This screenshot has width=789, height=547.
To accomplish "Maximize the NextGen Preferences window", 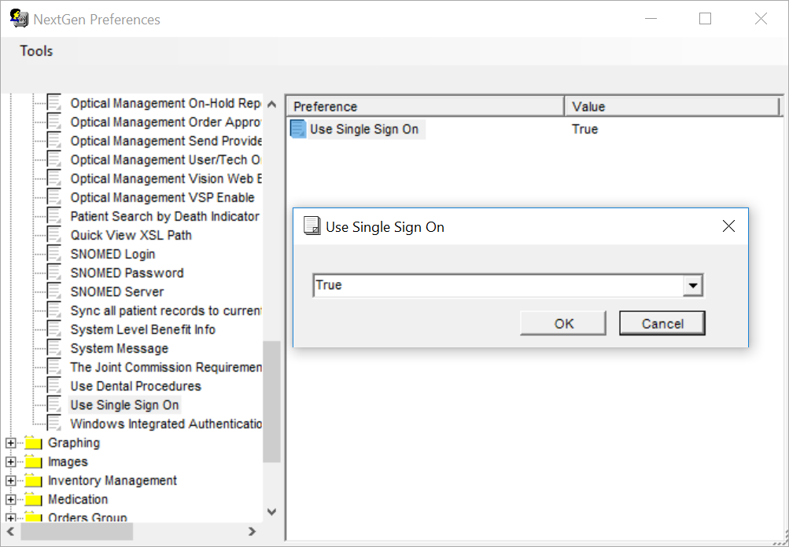I will coord(705,19).
